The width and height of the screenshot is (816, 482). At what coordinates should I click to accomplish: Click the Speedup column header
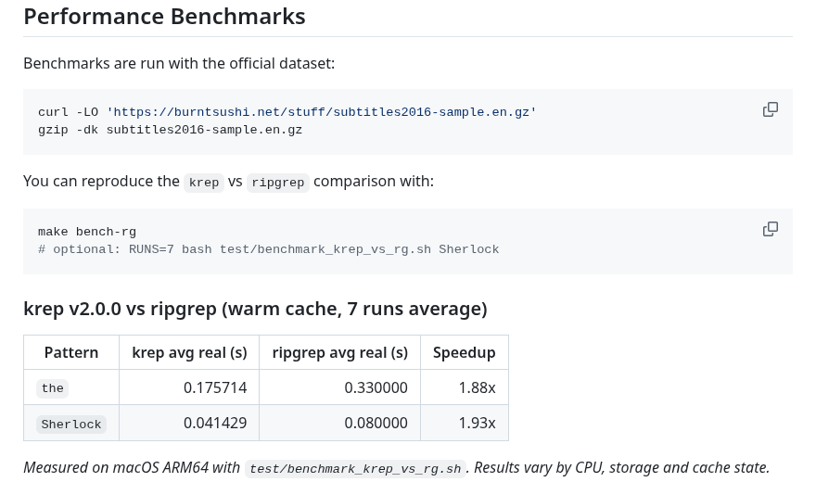[x=464, y=352]
